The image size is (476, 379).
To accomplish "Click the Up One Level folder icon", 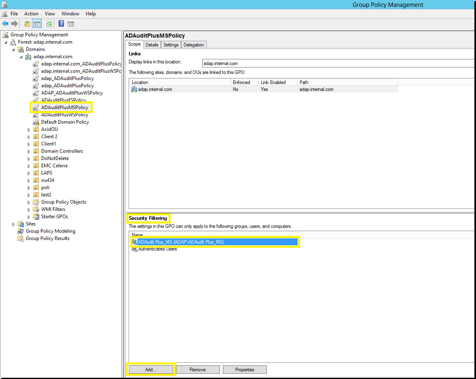I will (27, 24).
